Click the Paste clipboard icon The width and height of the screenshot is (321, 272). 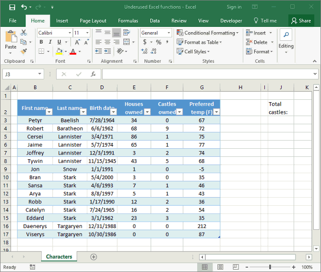[11, 37]
